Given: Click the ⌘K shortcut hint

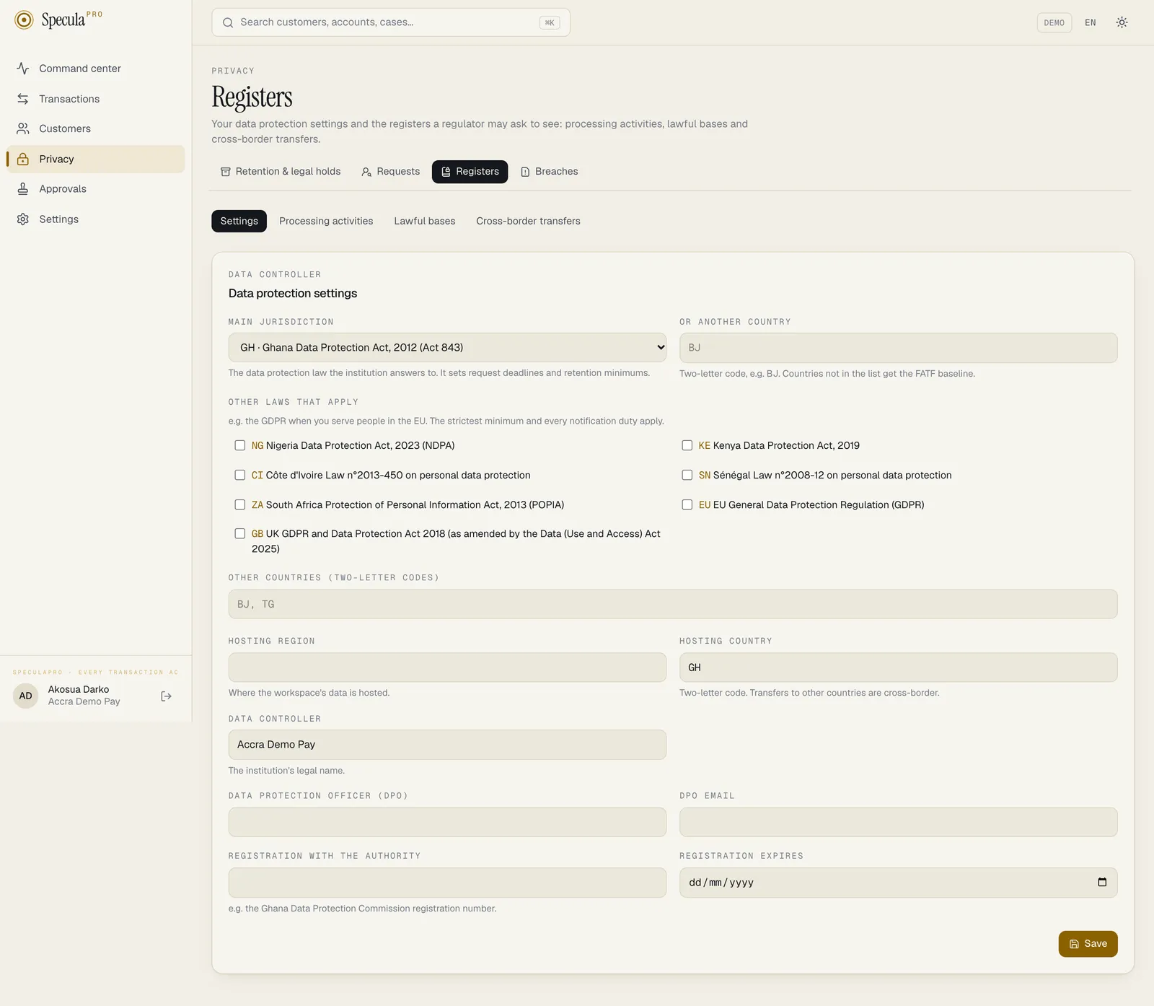Looking at the screenshot, I should [550, 22].
